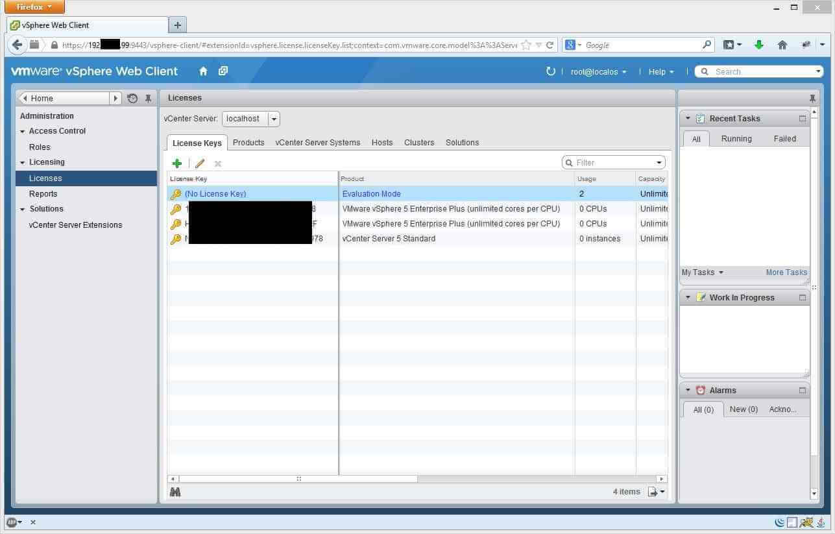Click the Firefox URL address bar
835x534 pixels.
click(289, 45)
